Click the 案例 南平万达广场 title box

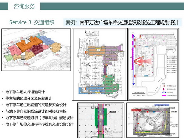(122, 22)
